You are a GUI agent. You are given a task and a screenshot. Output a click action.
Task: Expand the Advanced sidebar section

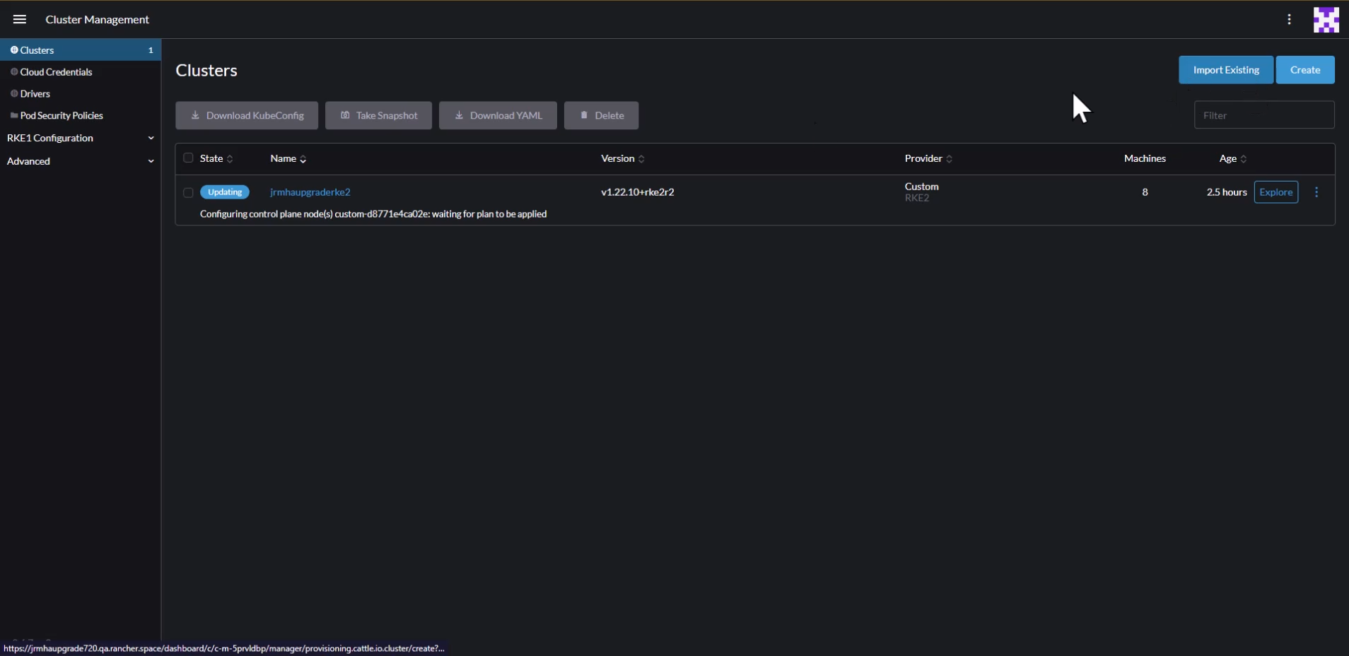(x=151, y=161)
